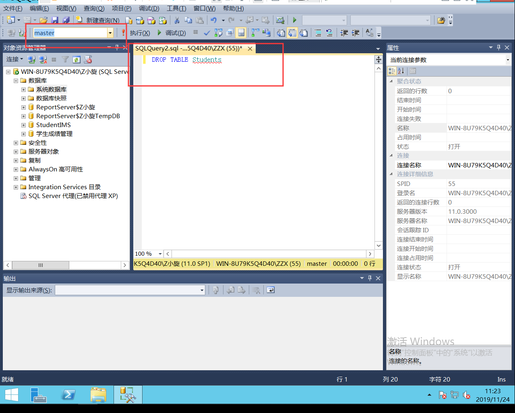Screen dimensions: 515x413
Task: Click in the SQL query editor text
Action: point(186,60)
